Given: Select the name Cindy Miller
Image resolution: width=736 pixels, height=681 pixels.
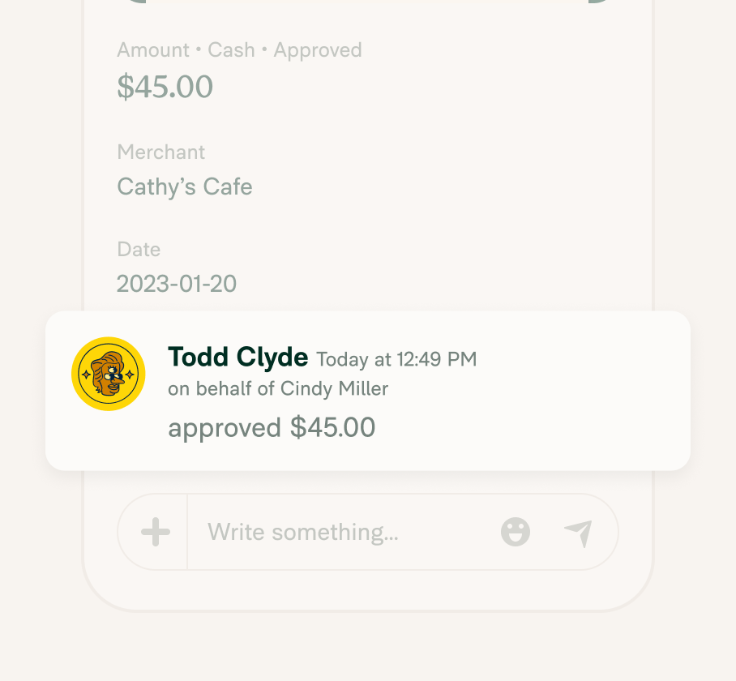Looking at the screenshot, I should 334,389.
